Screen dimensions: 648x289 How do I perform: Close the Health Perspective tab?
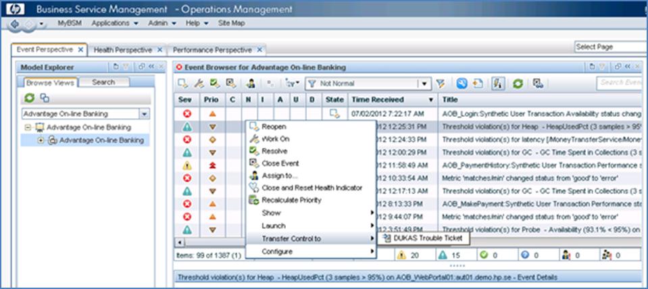[160, 50]
